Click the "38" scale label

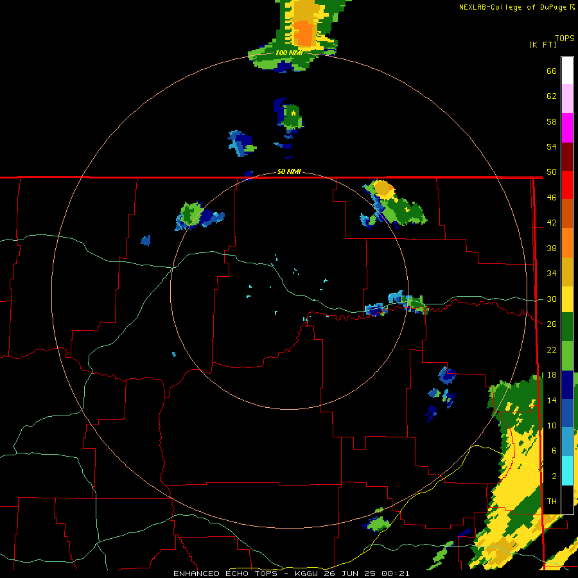[x=552, y=248]
